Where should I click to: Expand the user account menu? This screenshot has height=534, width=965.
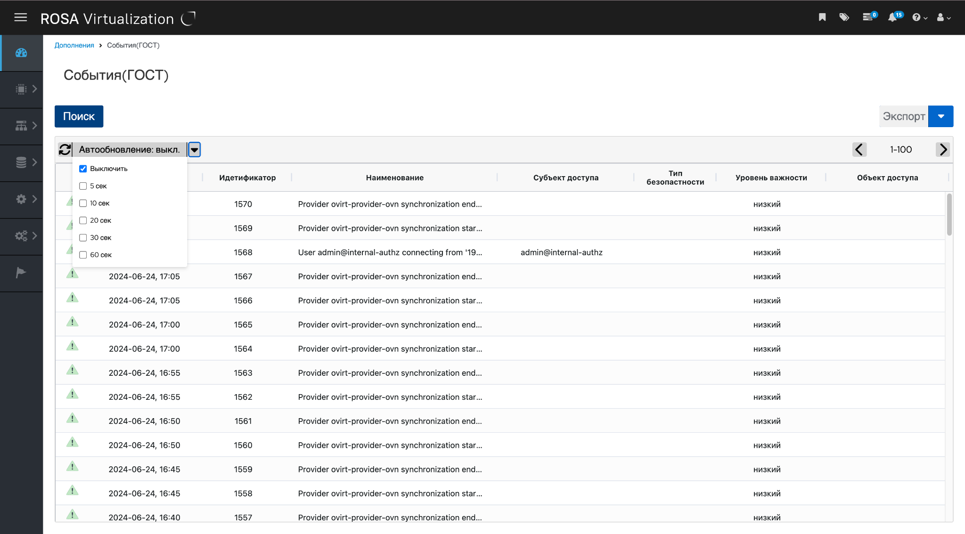[x=943, y=17]
